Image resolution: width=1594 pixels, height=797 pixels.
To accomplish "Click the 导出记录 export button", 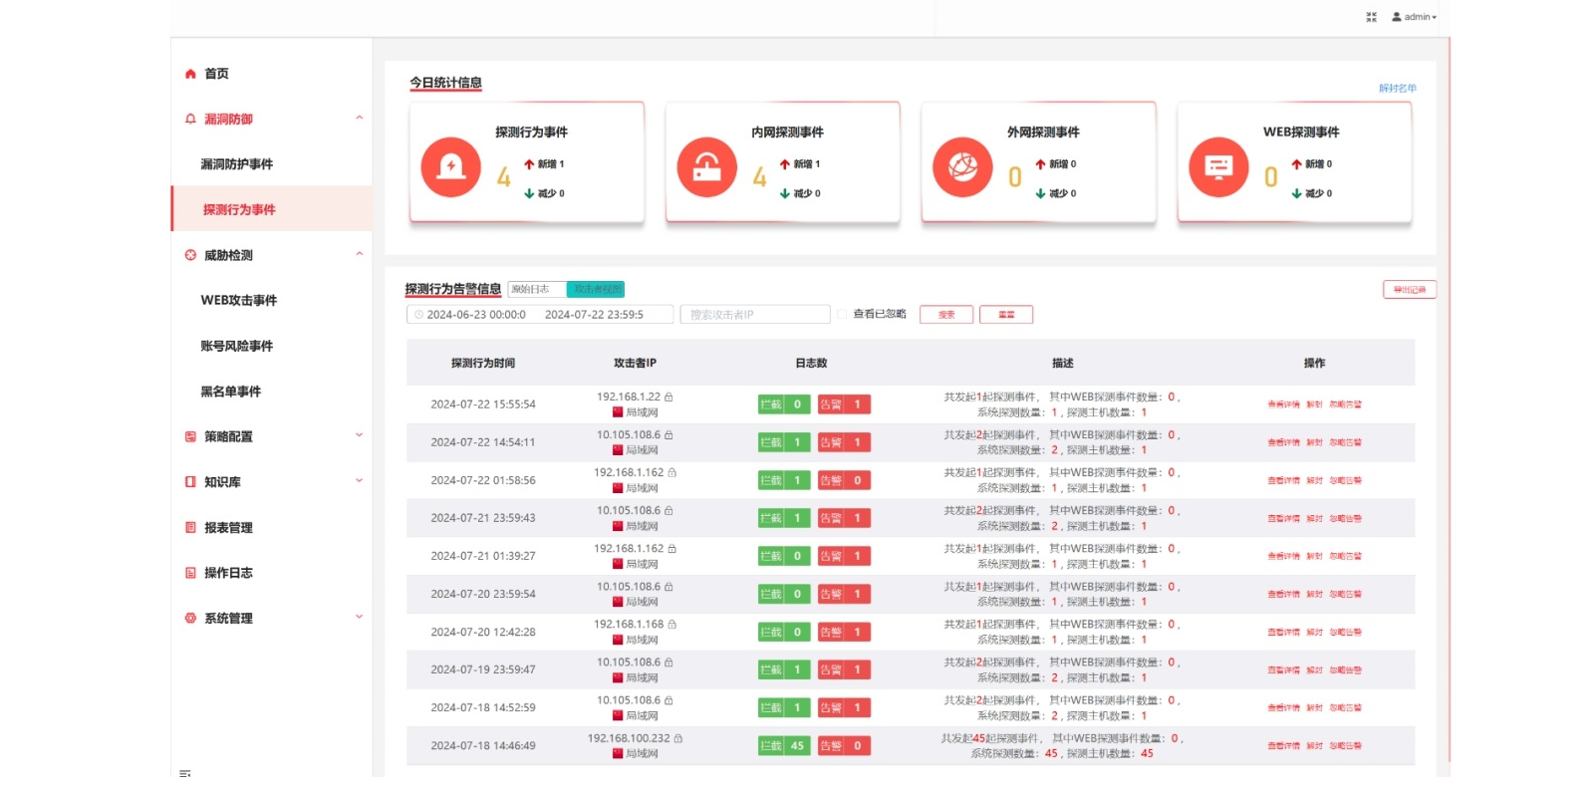I will tap(1409, 290).
